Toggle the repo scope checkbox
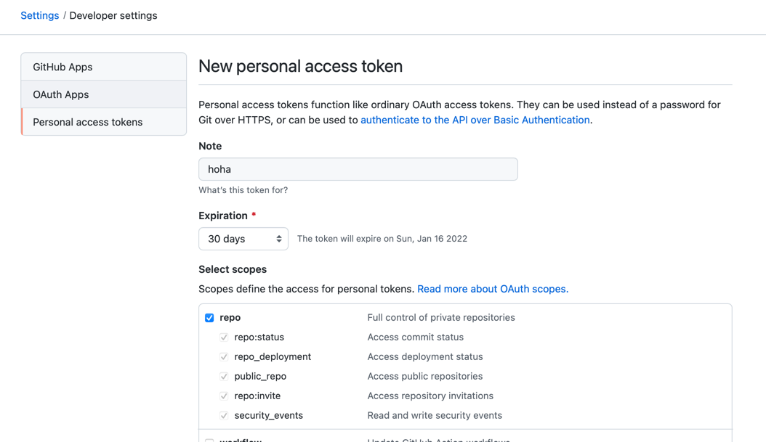This screenshot has height=442, width=766. pos(209,318)
